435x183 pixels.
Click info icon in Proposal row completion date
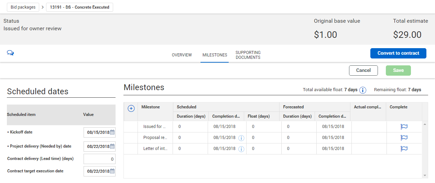pos(241,138)
